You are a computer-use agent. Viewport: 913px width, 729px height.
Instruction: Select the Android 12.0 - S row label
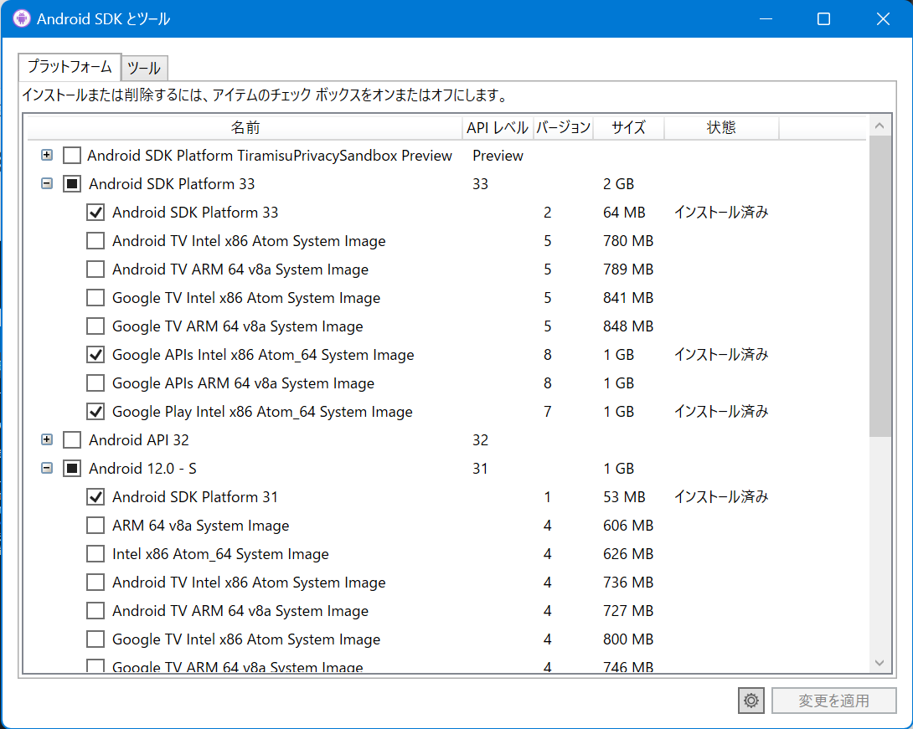coord(142,469)
